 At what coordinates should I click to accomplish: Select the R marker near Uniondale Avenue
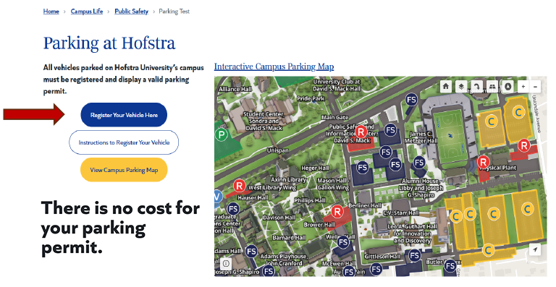[523, 145]
